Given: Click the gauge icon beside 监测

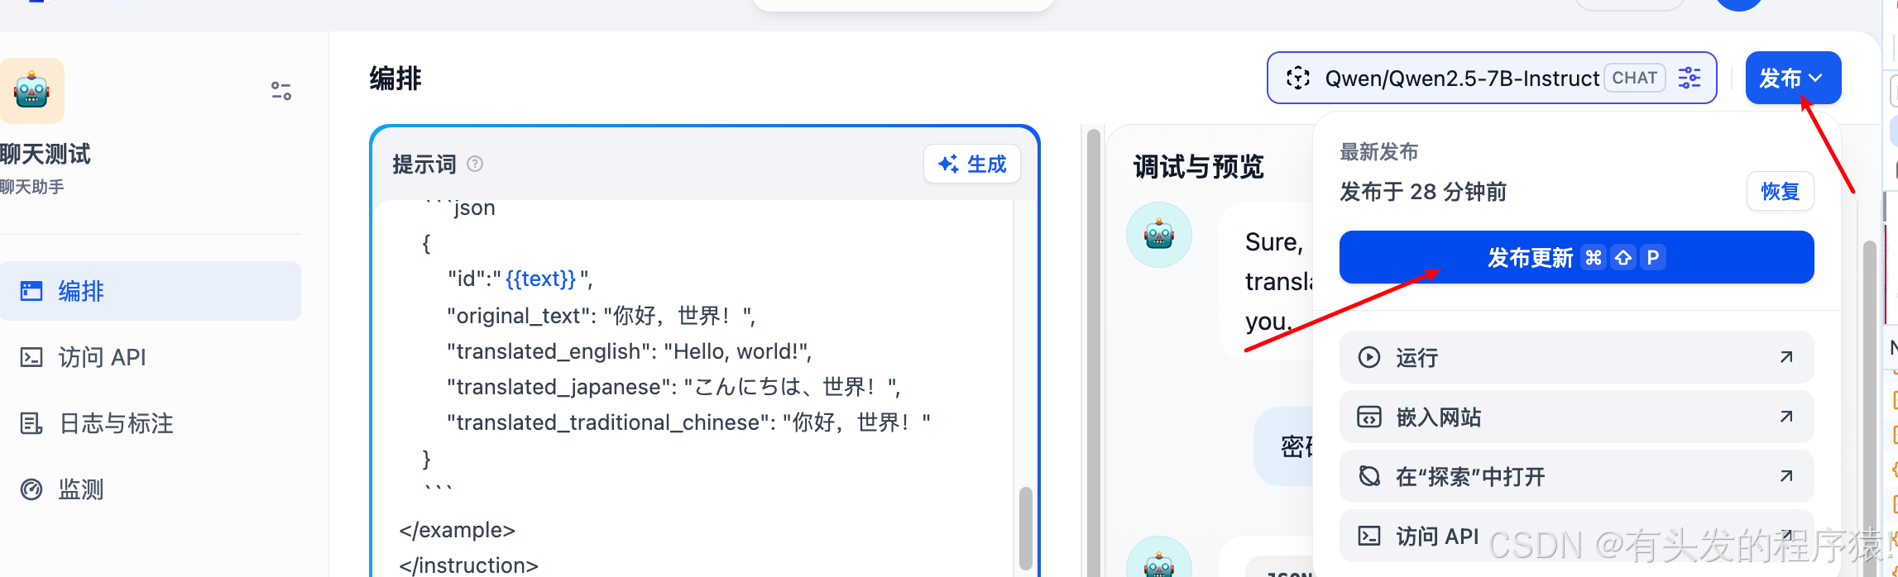Looking at the screenshot, I should pyautogui.click(x=31, y=489).
